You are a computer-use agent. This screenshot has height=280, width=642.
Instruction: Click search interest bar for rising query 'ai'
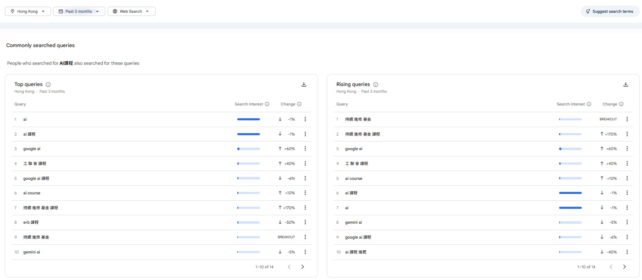click(x=570, y=208)
